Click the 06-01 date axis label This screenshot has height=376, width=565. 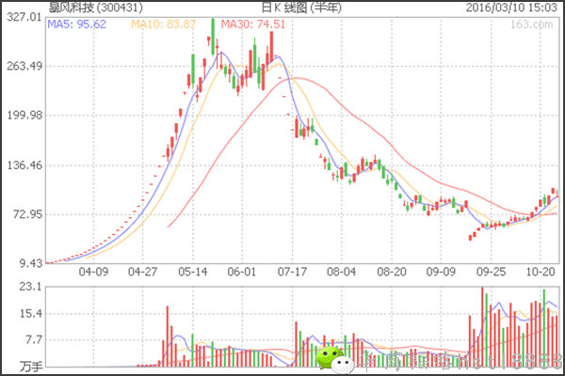[x=241, y=272]
